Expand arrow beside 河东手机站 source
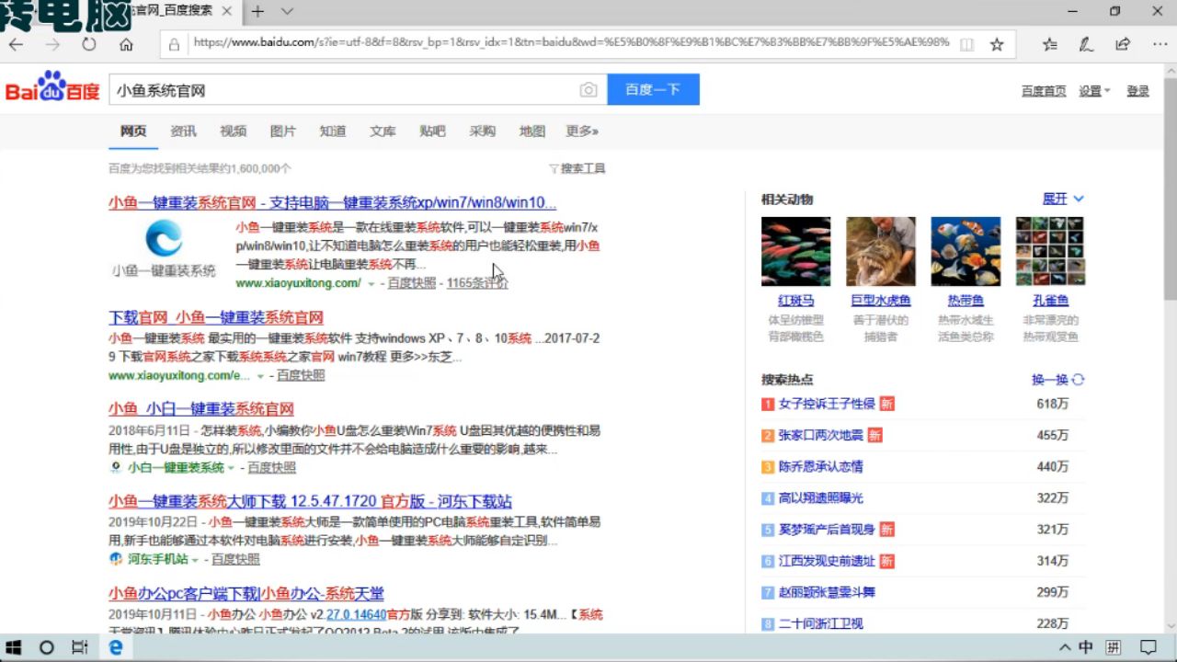Viewport: 1177px width, 662px height. coord(197,560)
